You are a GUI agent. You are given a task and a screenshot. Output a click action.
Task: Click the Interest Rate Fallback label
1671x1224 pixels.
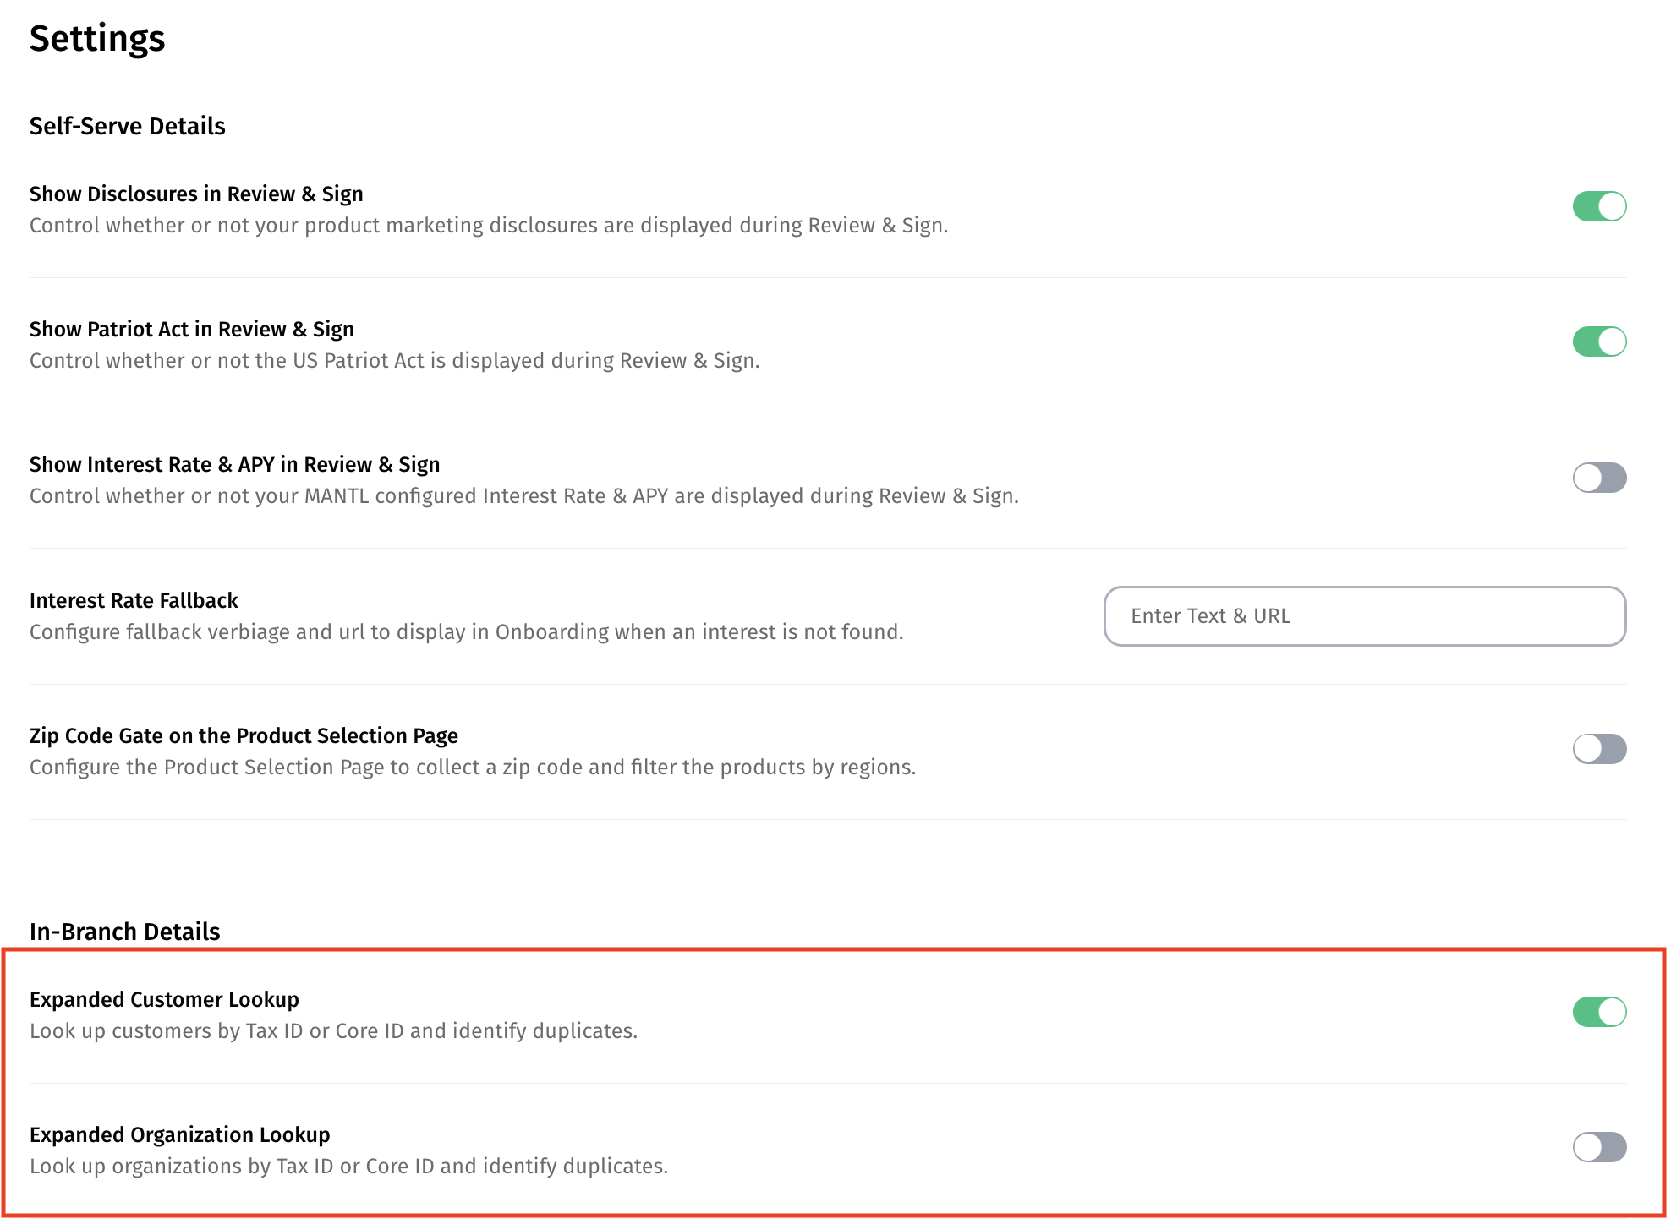pos(134,600)
